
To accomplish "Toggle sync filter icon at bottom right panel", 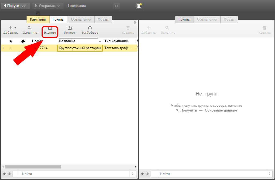I will (147, 174).
